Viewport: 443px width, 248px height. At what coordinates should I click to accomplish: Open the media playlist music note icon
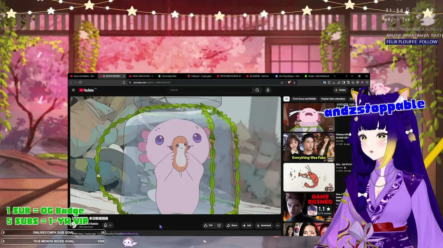339,82
